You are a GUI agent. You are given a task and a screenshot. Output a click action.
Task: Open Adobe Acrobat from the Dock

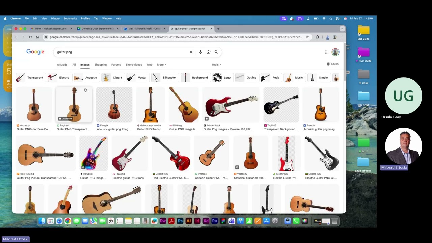[x=171, y=221]
